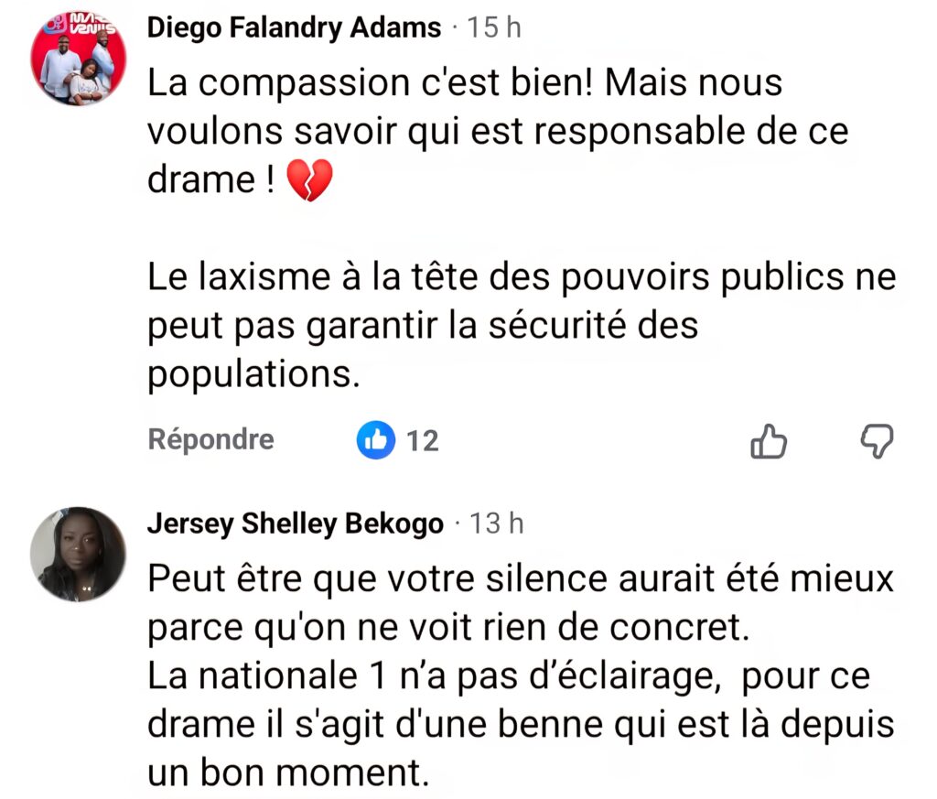
Task: Open the Jersey Shelley Bekogo name link
Action: [295, 524]
